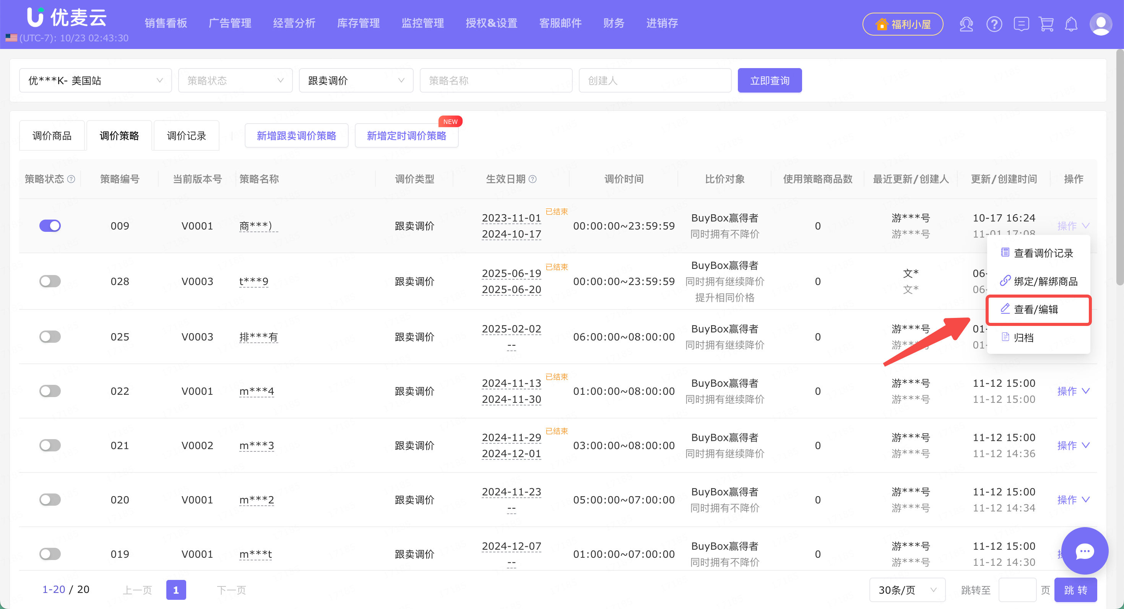Click the customer service headset icon

(966, 24)
